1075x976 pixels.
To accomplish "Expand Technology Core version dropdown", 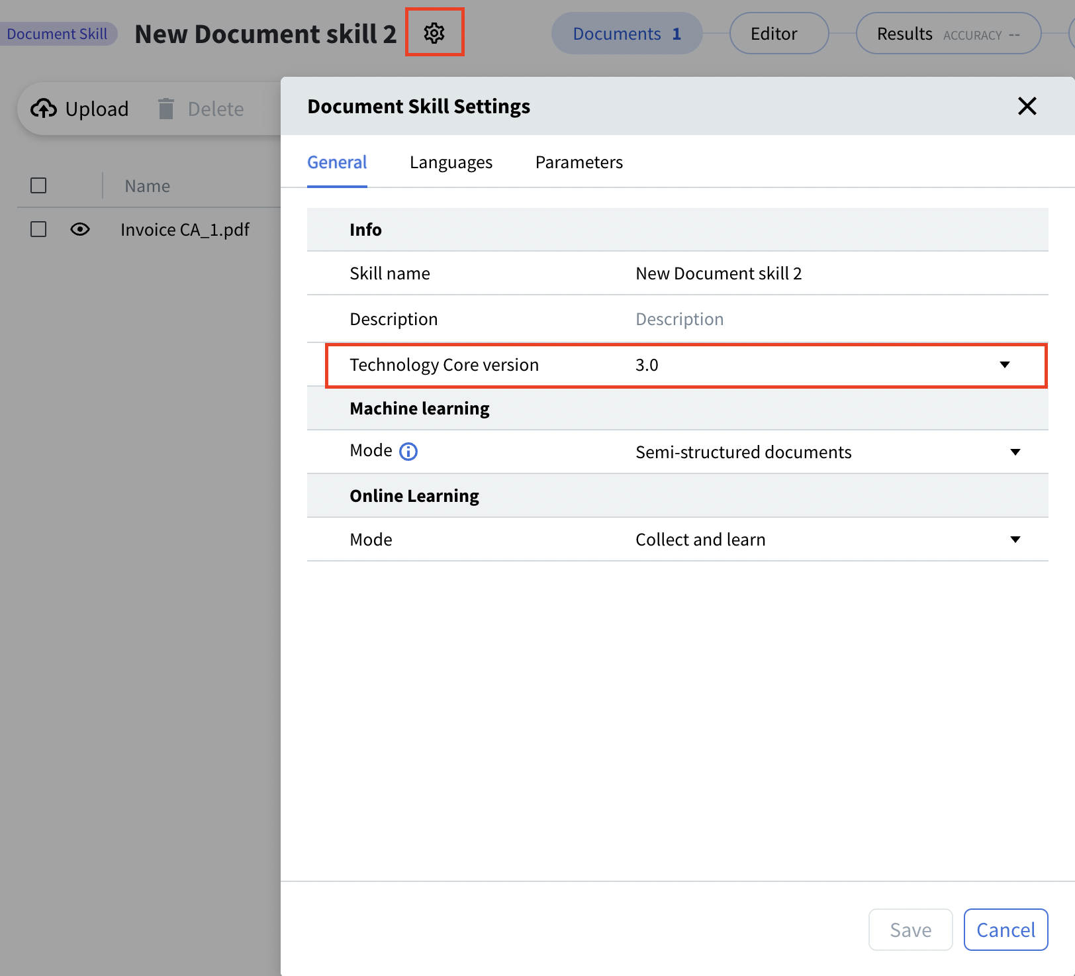I will tap(1004, 365).
